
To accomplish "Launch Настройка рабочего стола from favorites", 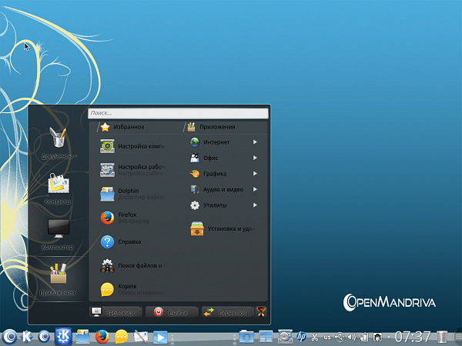I will pyautogui.click(x=132, y=170).
